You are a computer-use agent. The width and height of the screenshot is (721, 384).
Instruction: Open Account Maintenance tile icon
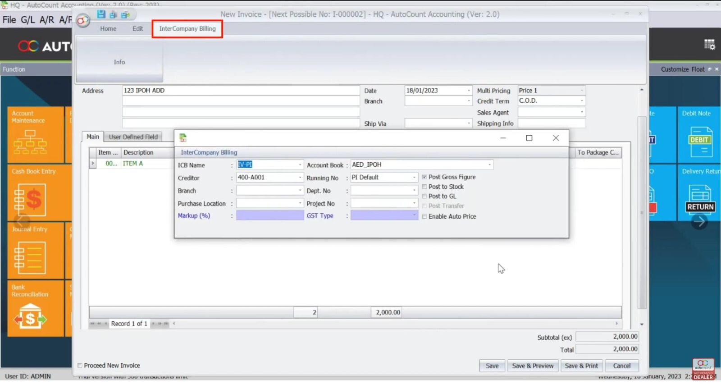[30, 142]
